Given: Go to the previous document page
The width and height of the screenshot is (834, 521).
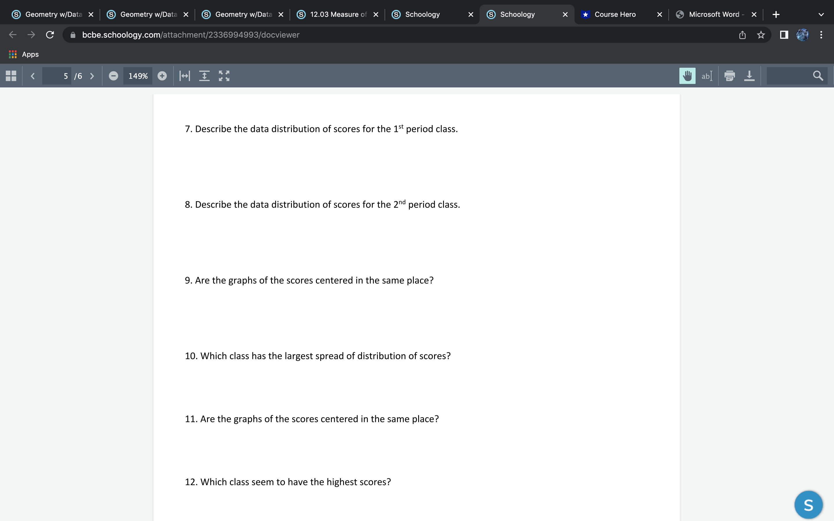Looking at the screenshot, I should coord(32,76).
